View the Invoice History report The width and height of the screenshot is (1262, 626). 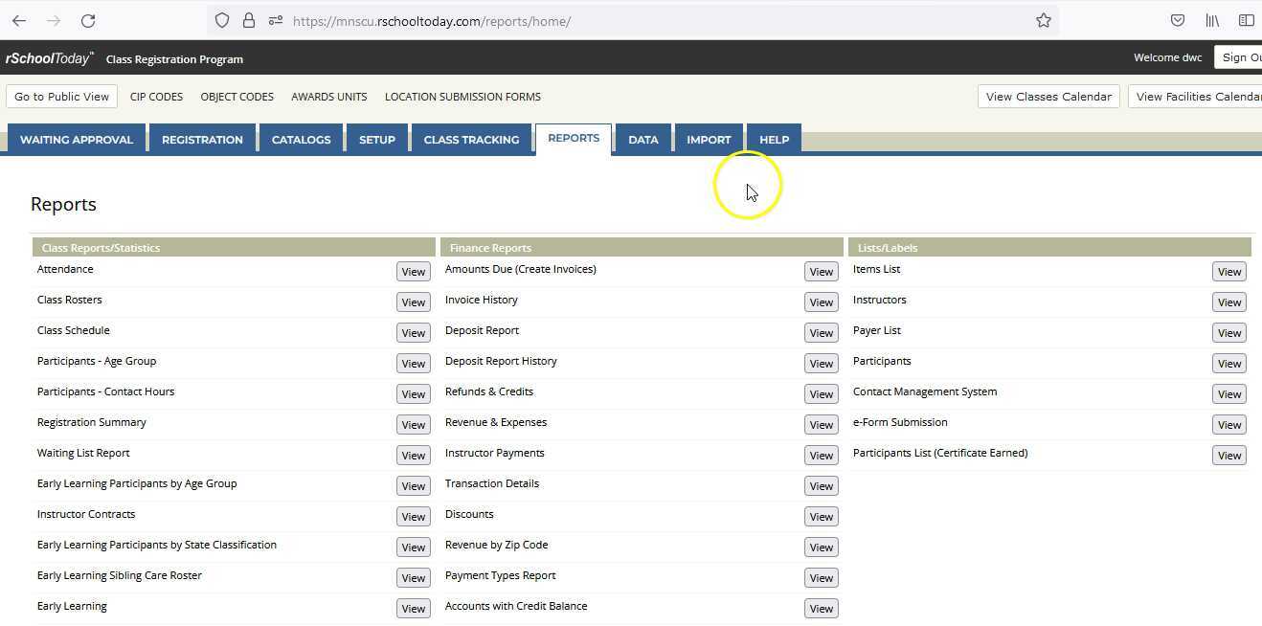[x=821, y=302]
